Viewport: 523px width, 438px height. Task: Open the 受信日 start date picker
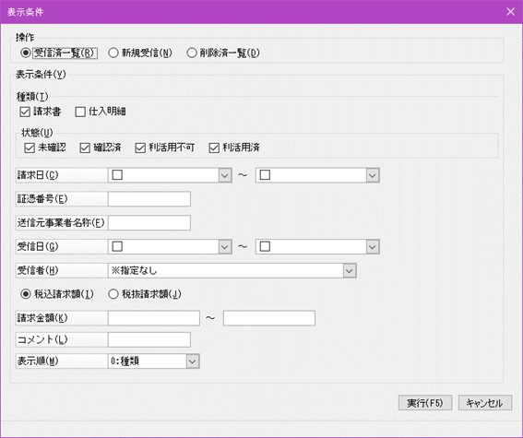click(x=225, y=247)
